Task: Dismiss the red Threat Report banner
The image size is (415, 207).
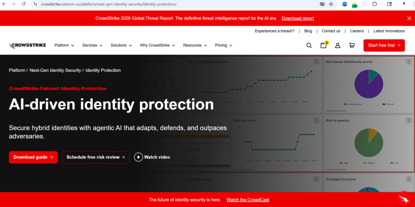Action: pyautogui.click(x=409, y=18)
